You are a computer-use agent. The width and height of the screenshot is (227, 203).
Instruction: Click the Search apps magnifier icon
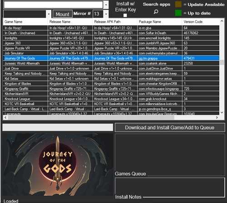(156, 12)
